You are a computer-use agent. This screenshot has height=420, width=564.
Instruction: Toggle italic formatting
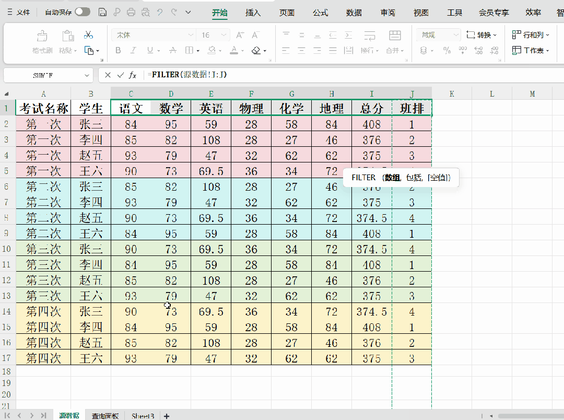[134, 50]
